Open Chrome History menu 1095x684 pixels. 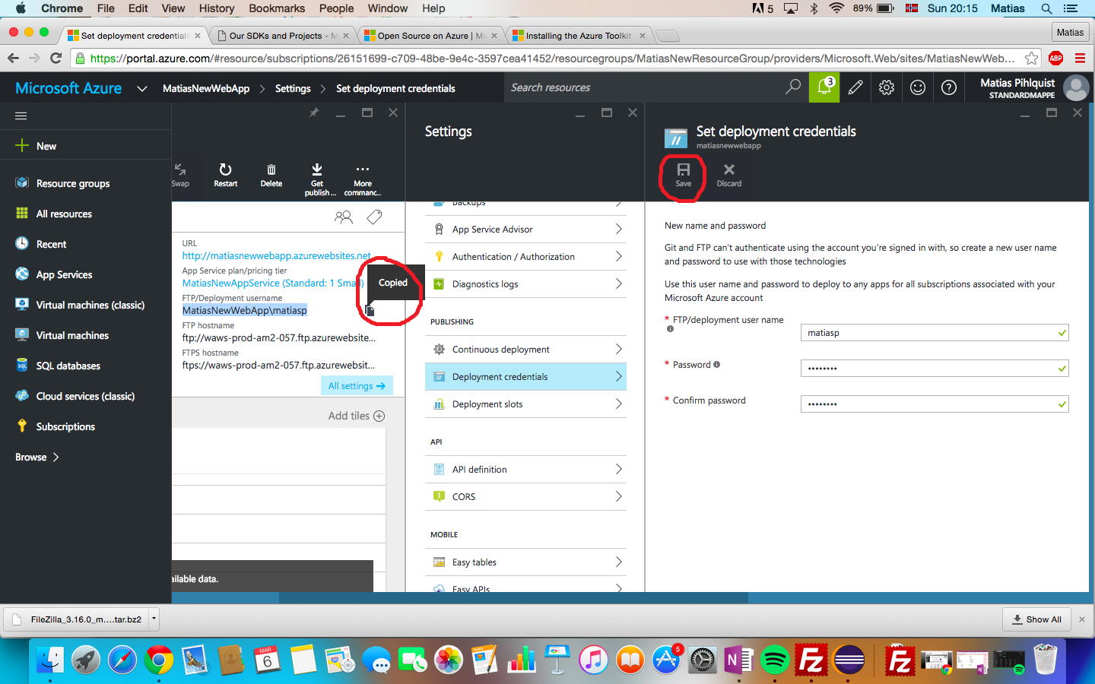point(217,8)
